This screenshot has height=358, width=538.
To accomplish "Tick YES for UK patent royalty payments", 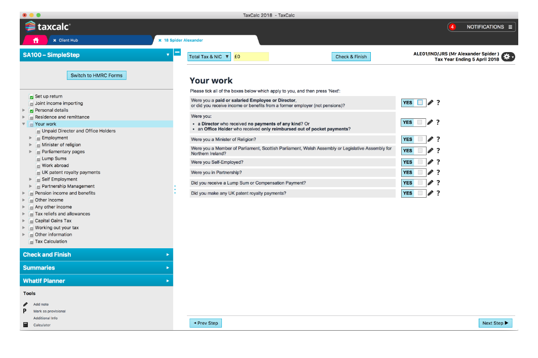I will pos(420,193).
